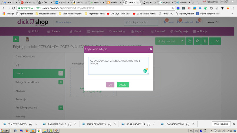The width and height of the screenshot is (237, 133).
Task: Select Dane podstawowe in the sidebar
Action: coord(39,57)
